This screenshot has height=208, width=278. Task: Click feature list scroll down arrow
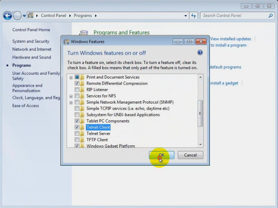tap(200, 144)
